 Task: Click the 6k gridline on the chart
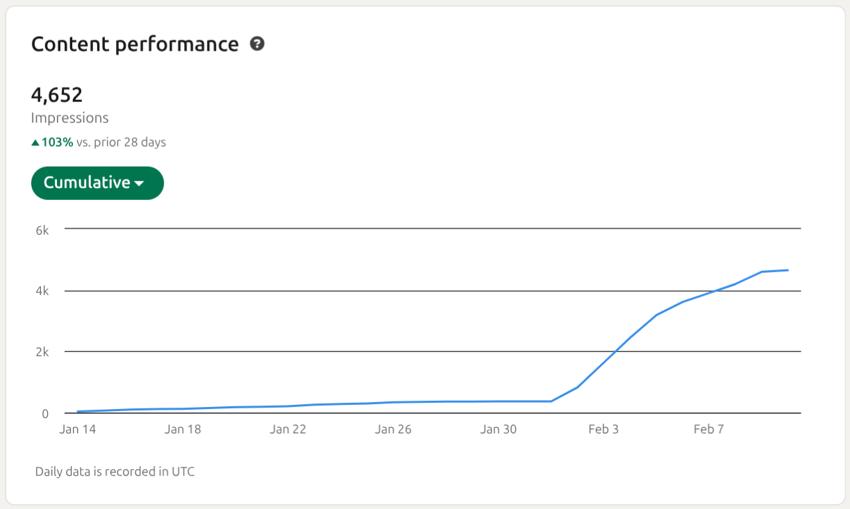tap(431, 227)
